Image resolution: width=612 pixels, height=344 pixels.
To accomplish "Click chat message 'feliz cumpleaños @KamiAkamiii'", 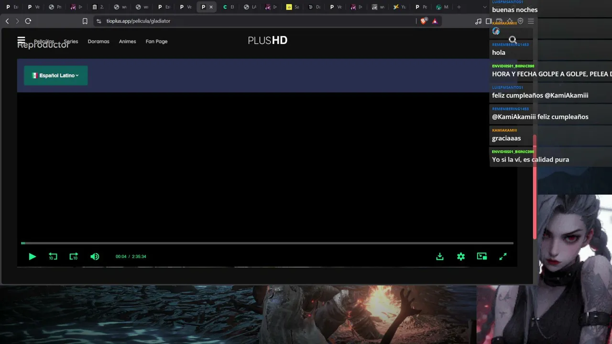I will point(540,95).
